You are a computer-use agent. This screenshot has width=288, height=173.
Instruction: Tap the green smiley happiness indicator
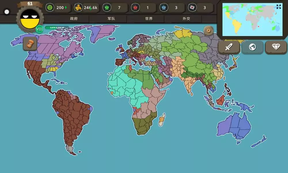click(x=50, y=7)
